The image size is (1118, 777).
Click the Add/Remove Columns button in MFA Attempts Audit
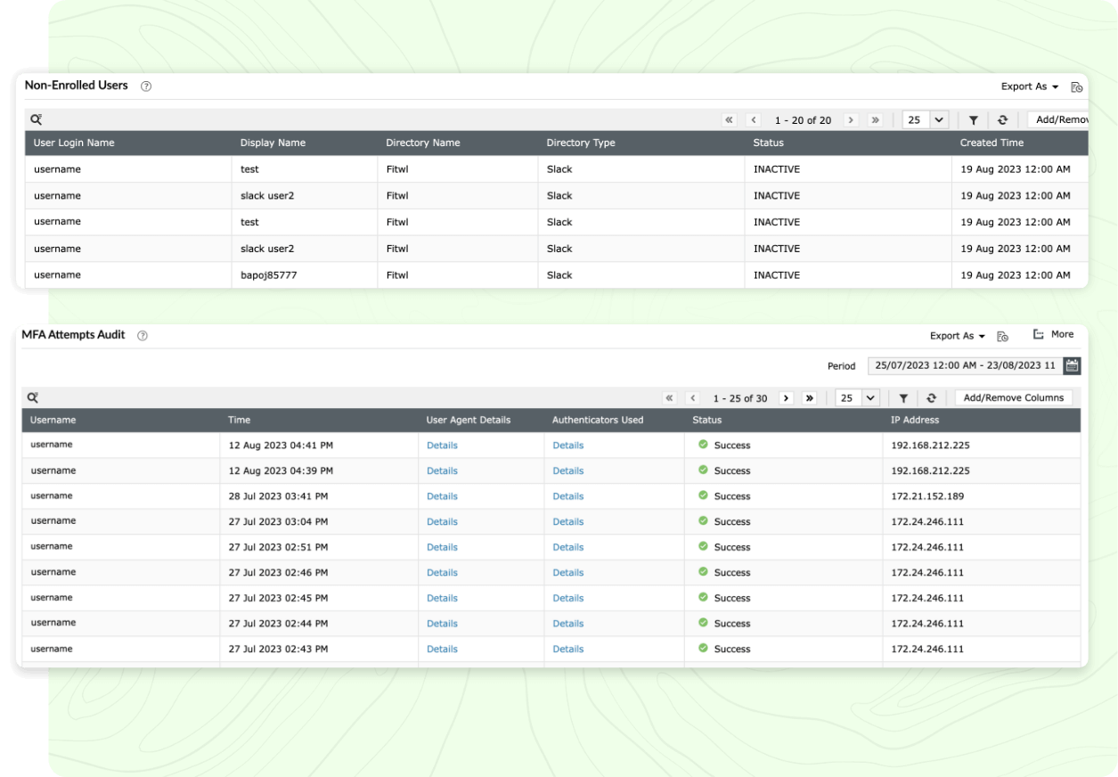click(x=1013, y=398)
